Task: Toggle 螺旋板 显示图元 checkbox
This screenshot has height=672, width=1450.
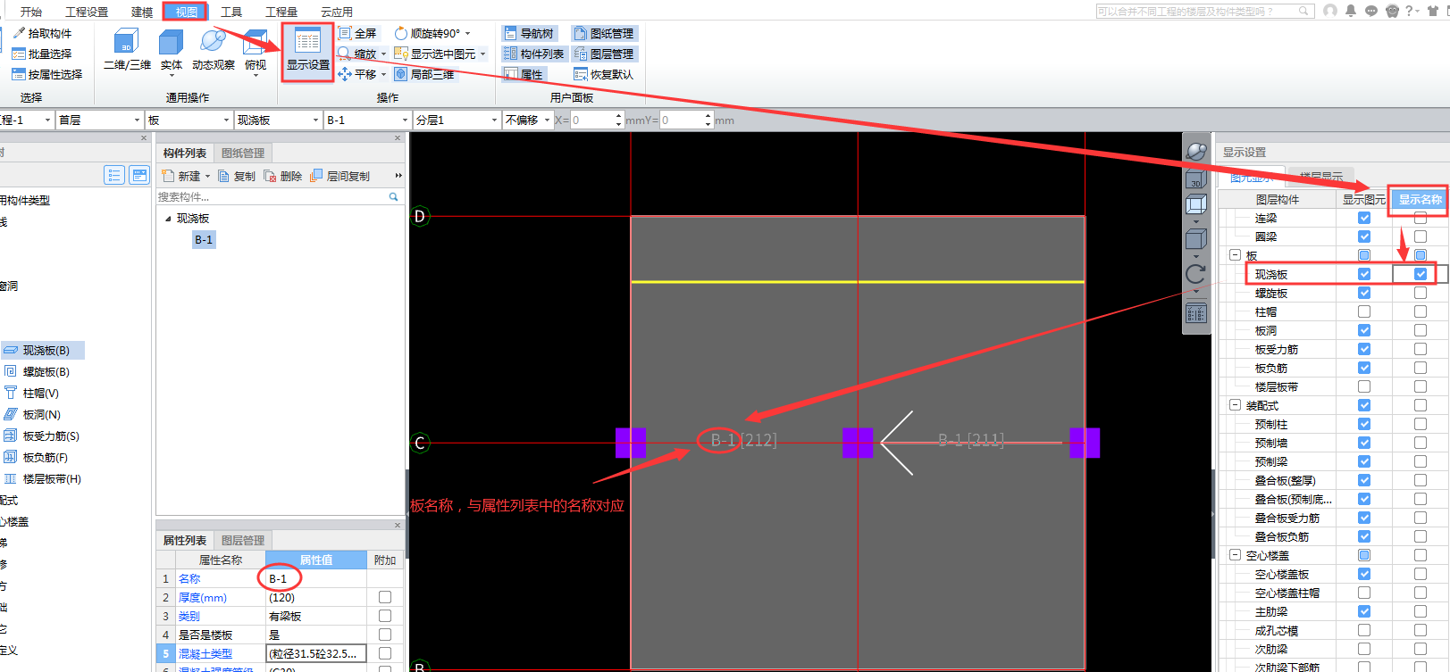Action: click(x=1364, y=293)
